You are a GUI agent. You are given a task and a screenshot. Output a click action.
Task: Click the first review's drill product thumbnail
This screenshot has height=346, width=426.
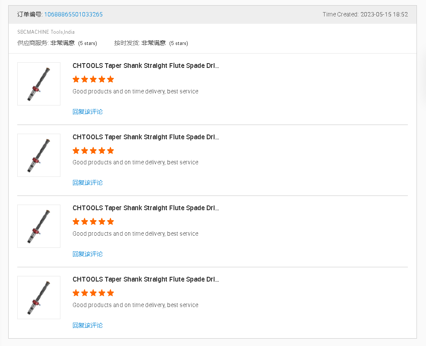[x=39, y=84]
